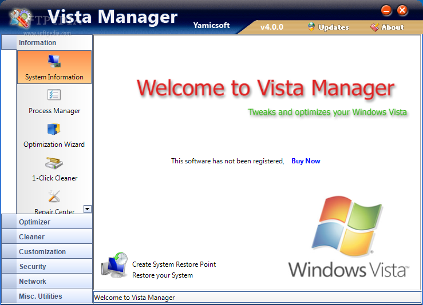Open the About button text
Viewport: 423px width, 305px height.
(393, 27)
